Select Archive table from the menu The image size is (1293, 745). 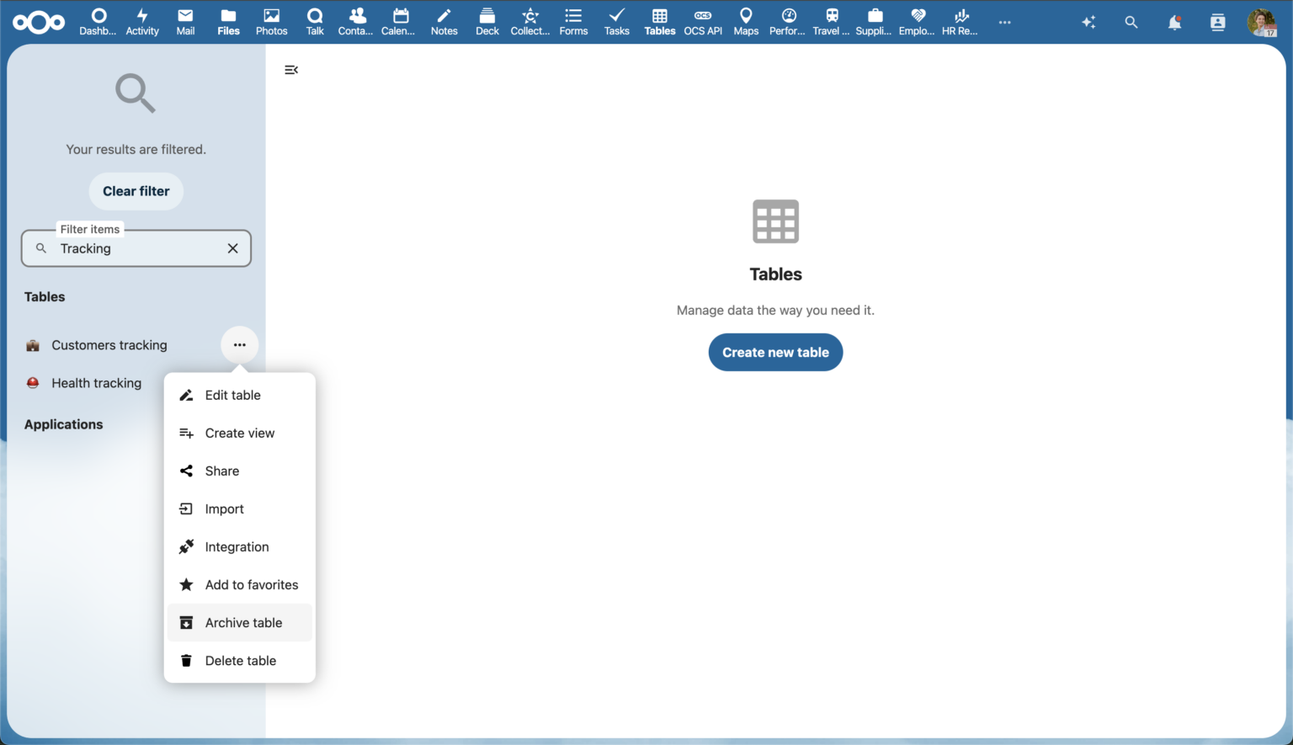point(243,622)
